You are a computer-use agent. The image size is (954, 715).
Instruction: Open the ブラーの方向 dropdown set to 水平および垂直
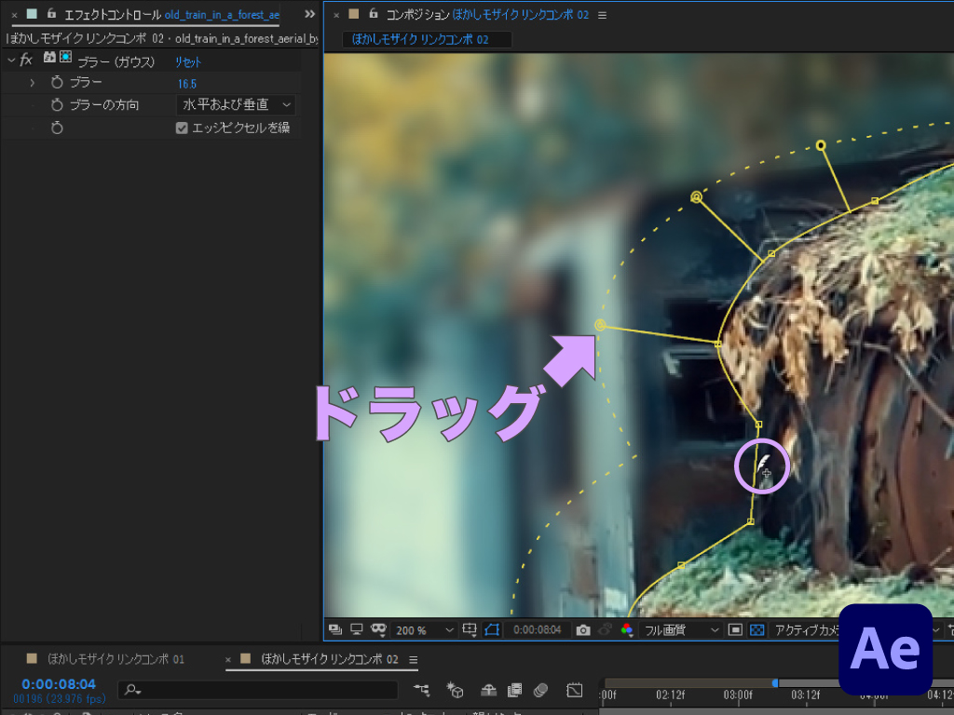(236, 104)
